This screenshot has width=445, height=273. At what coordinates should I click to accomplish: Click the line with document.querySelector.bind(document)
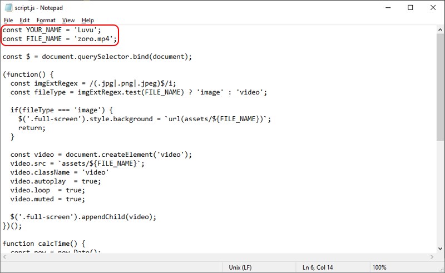coord(97,57)
